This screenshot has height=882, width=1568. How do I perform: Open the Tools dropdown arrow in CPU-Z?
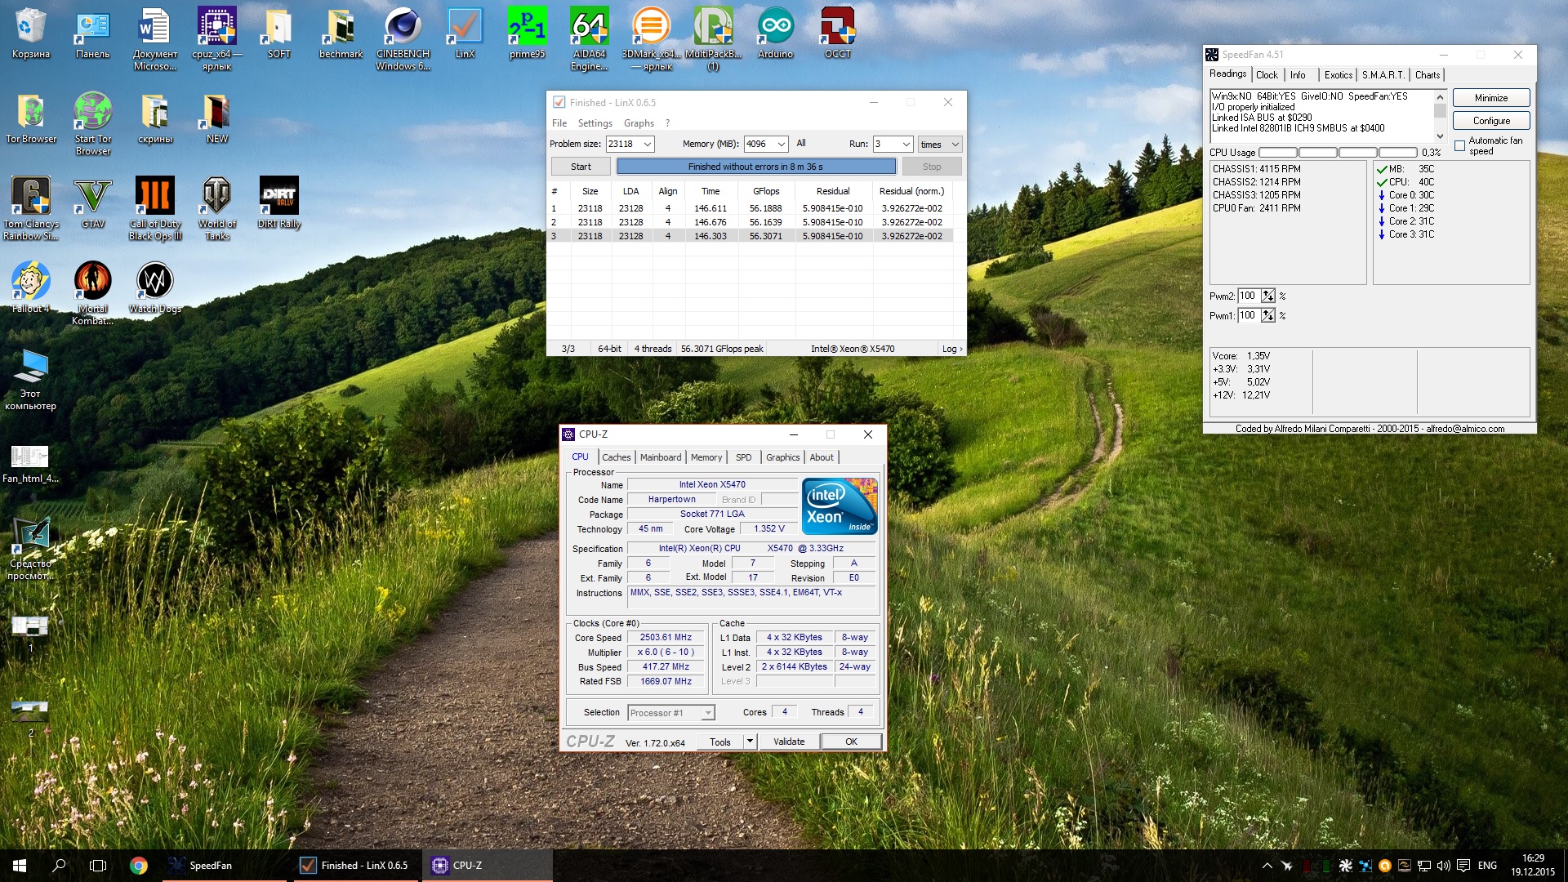[750, 742]
